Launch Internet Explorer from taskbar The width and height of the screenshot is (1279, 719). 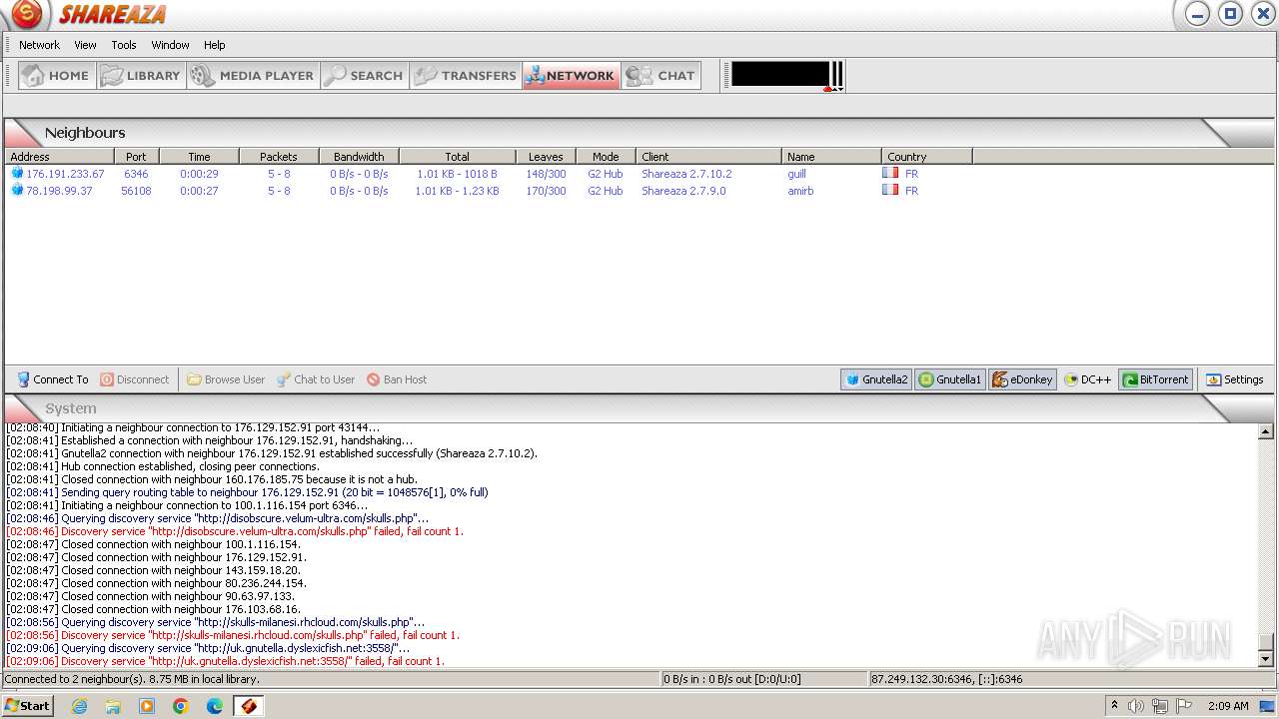[x=80, y=706]
